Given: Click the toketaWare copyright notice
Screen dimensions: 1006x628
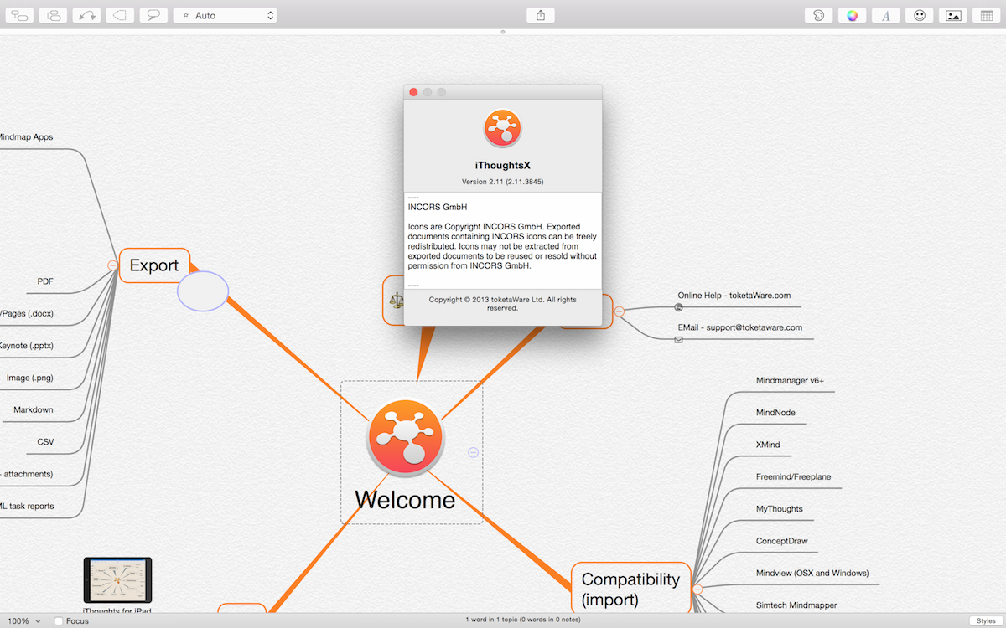Looking at the screenshot, I should 503,303.
